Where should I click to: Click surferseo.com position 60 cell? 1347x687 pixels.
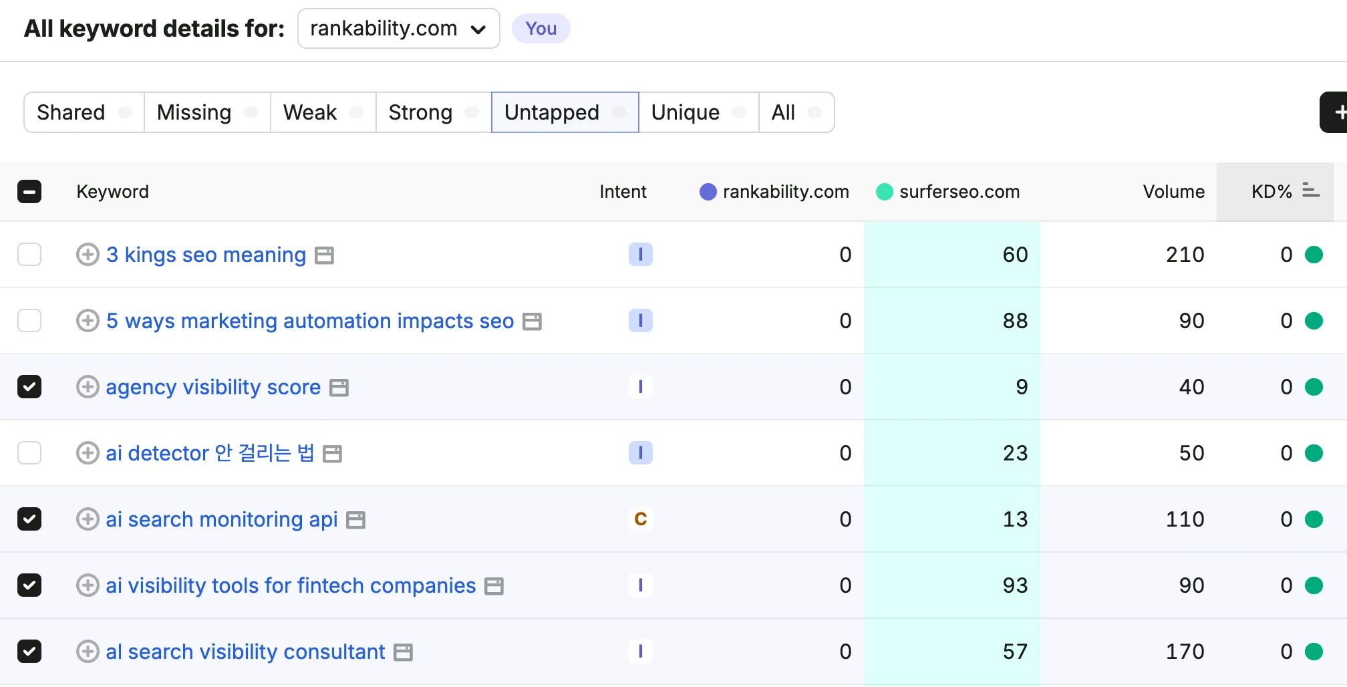click(x=952, y=255)
